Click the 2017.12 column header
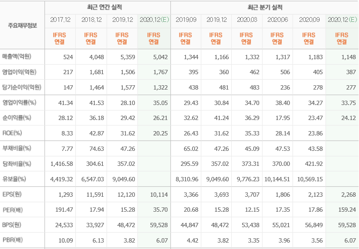This screenshot has width=359, height=249. tap(60, 20)
